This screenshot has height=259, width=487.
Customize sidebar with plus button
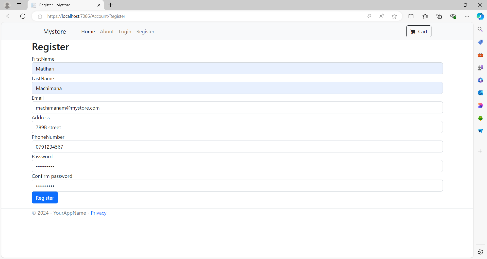click(480, 151)
